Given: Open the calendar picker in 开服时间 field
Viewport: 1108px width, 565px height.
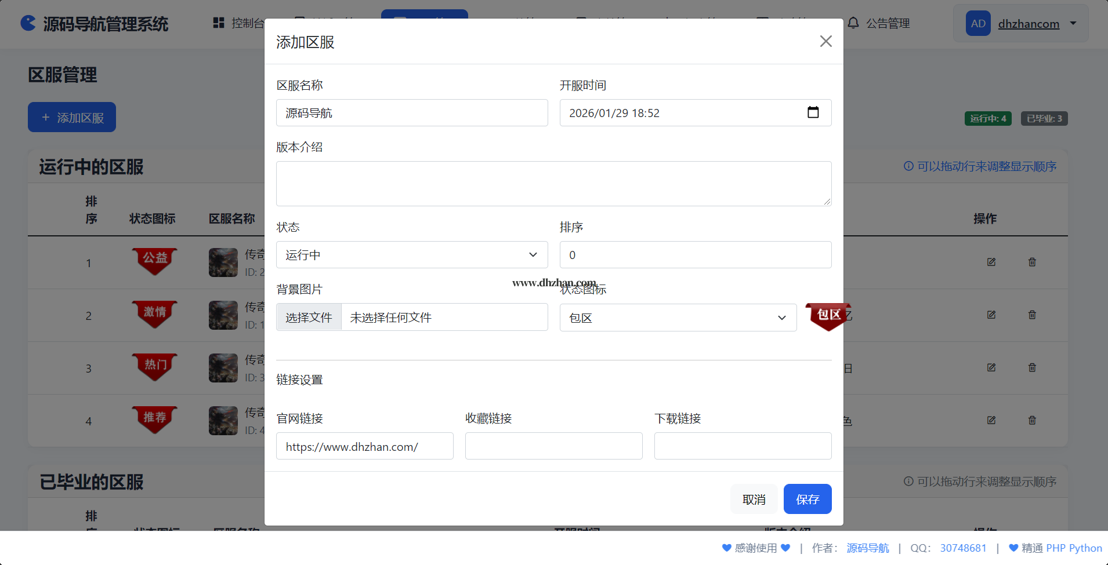Looking at the screenshot, I should click(813, 112).
